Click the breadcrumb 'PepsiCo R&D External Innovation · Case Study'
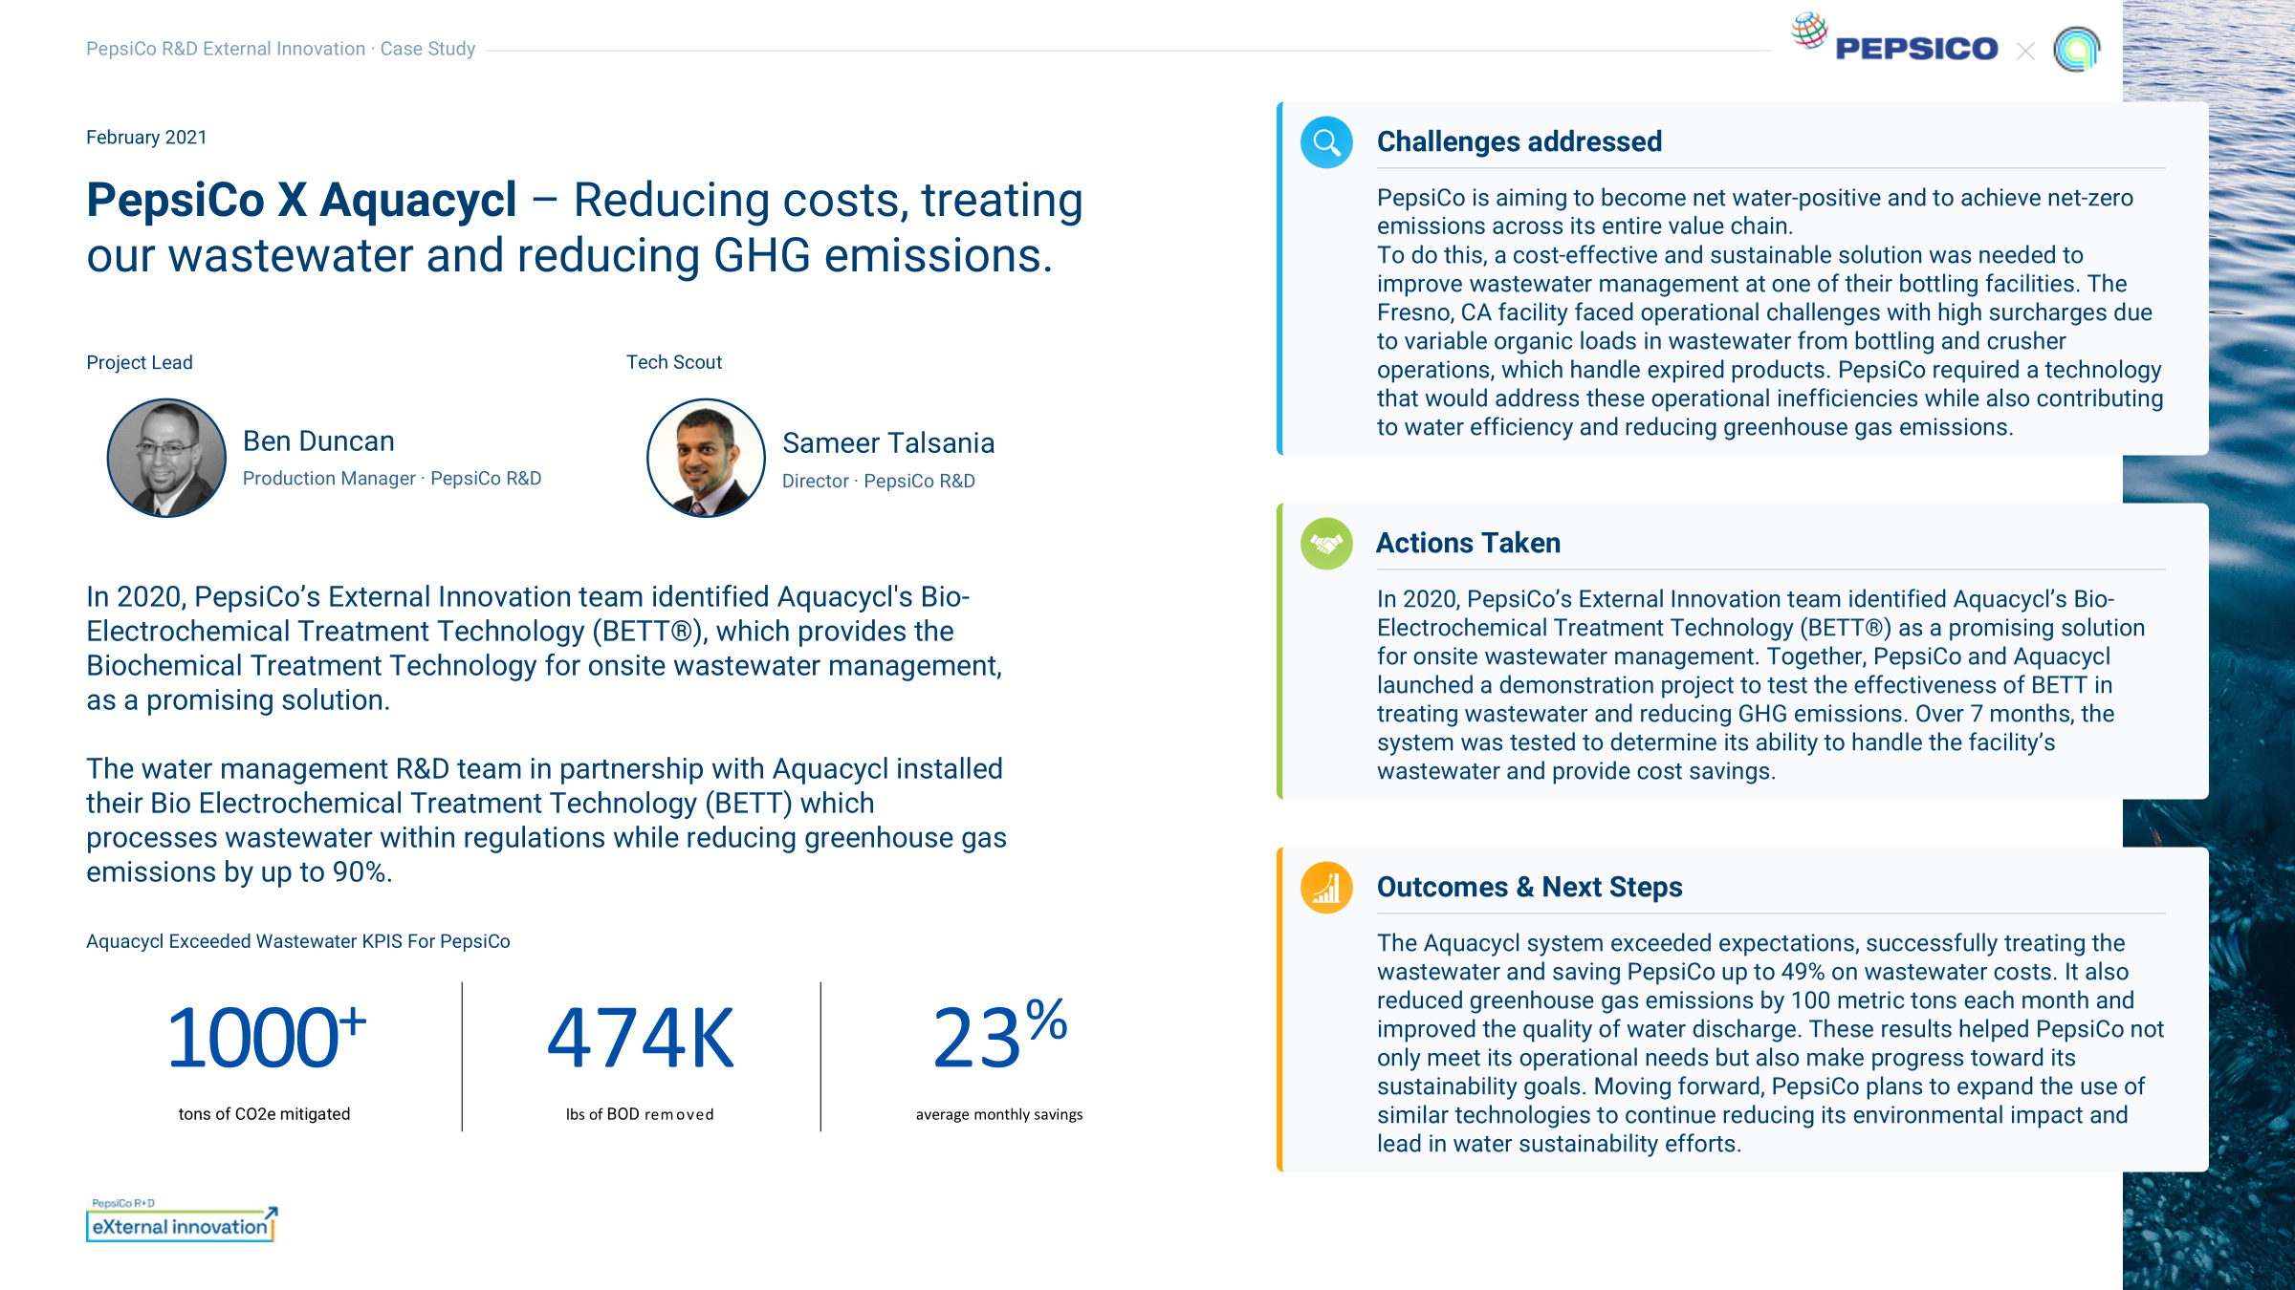 point(280,49)
